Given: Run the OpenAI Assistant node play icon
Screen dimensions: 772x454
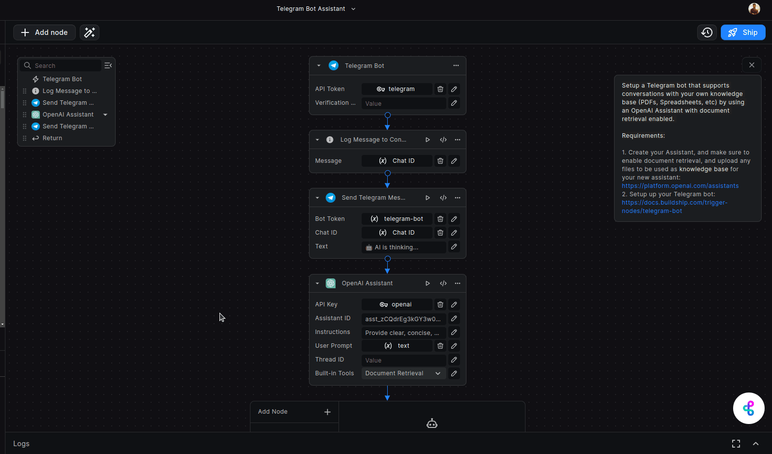Looking at the screenshot, I should pyautogui.click(x=428, y=283).
